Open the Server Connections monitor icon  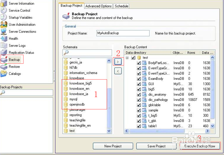pos(4,32)
